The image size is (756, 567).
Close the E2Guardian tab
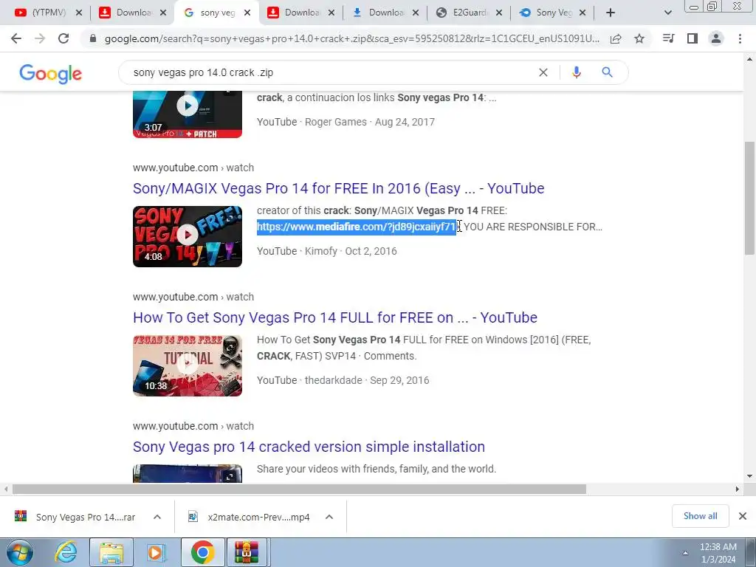pyautogui.click(x=499, y=13)
